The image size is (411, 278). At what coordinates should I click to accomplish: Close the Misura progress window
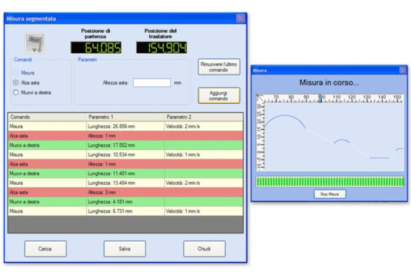[403, 70]
